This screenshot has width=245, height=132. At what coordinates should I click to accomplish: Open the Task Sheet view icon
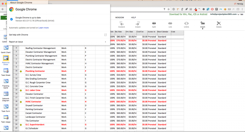pyautogui.click(x=6, y=70)
